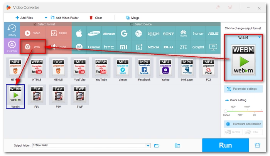Choose the Alcatel device brand
Screen dimensions: 270x156
pyautogui.click(x=198, y=47)
